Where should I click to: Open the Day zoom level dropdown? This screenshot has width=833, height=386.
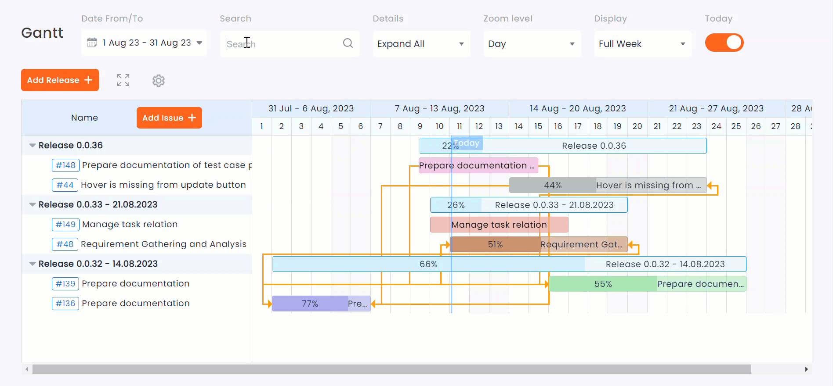pyautogui.click(x=532, y=44)
